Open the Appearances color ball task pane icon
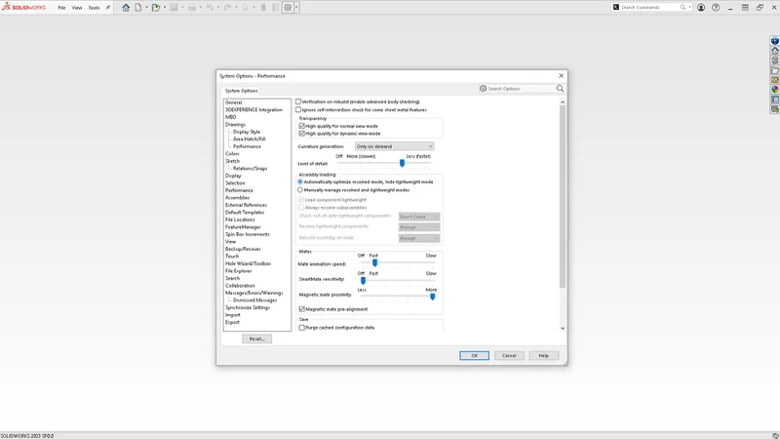Viewport: 780px width, 439px height. [775, 89]
